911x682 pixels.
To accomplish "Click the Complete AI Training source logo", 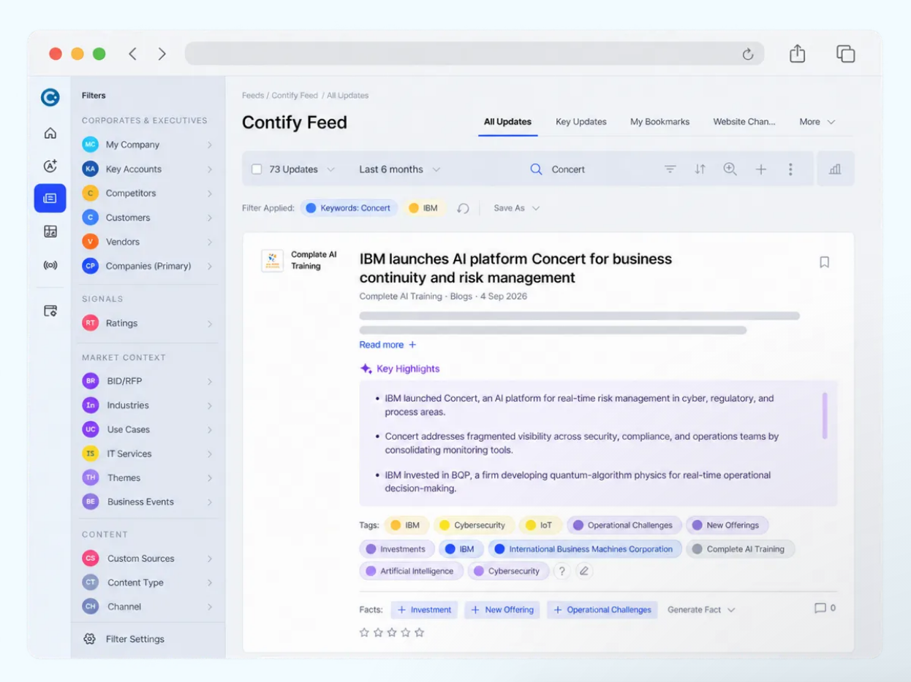I will pos(272,261).
